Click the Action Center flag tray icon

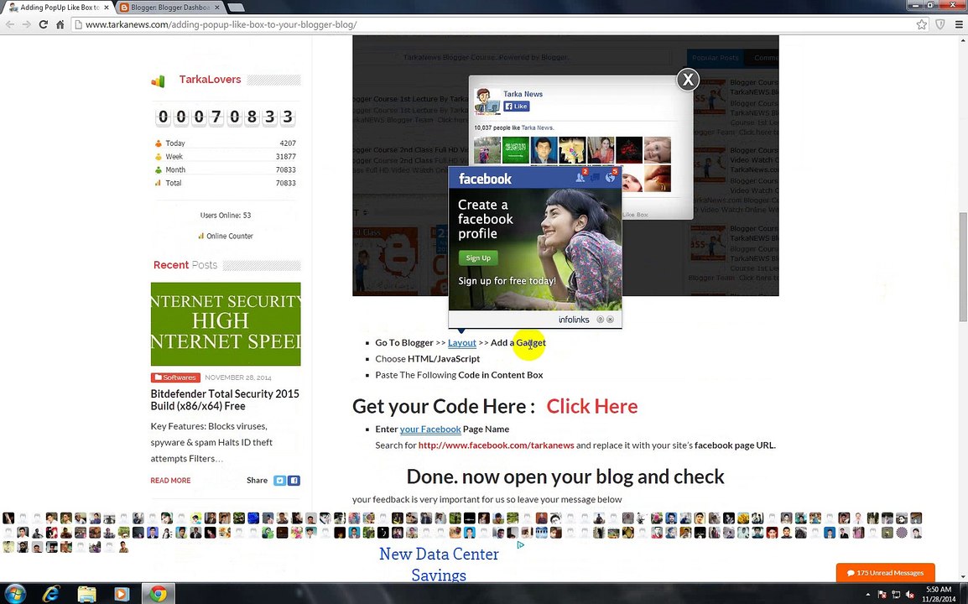point(882,594)
